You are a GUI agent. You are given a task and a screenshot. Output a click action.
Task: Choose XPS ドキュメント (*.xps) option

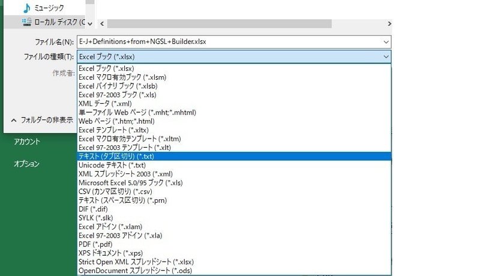pyautogui.click(x=234, y=253)
